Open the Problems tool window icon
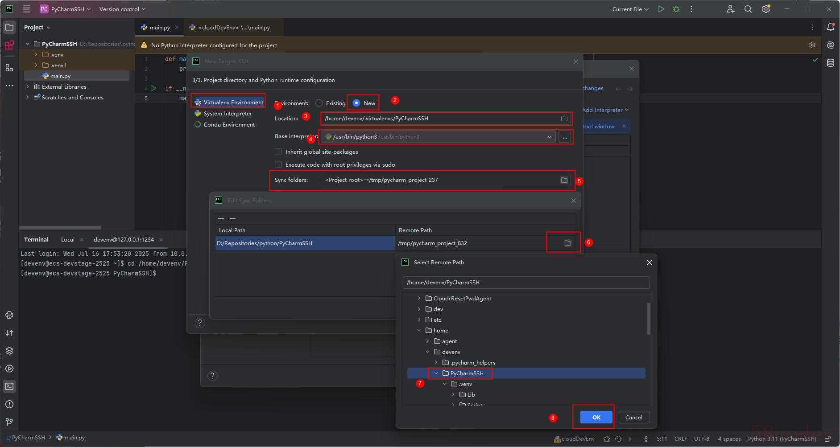The width and height of the screenshot is (840, 447). point(9,404)
